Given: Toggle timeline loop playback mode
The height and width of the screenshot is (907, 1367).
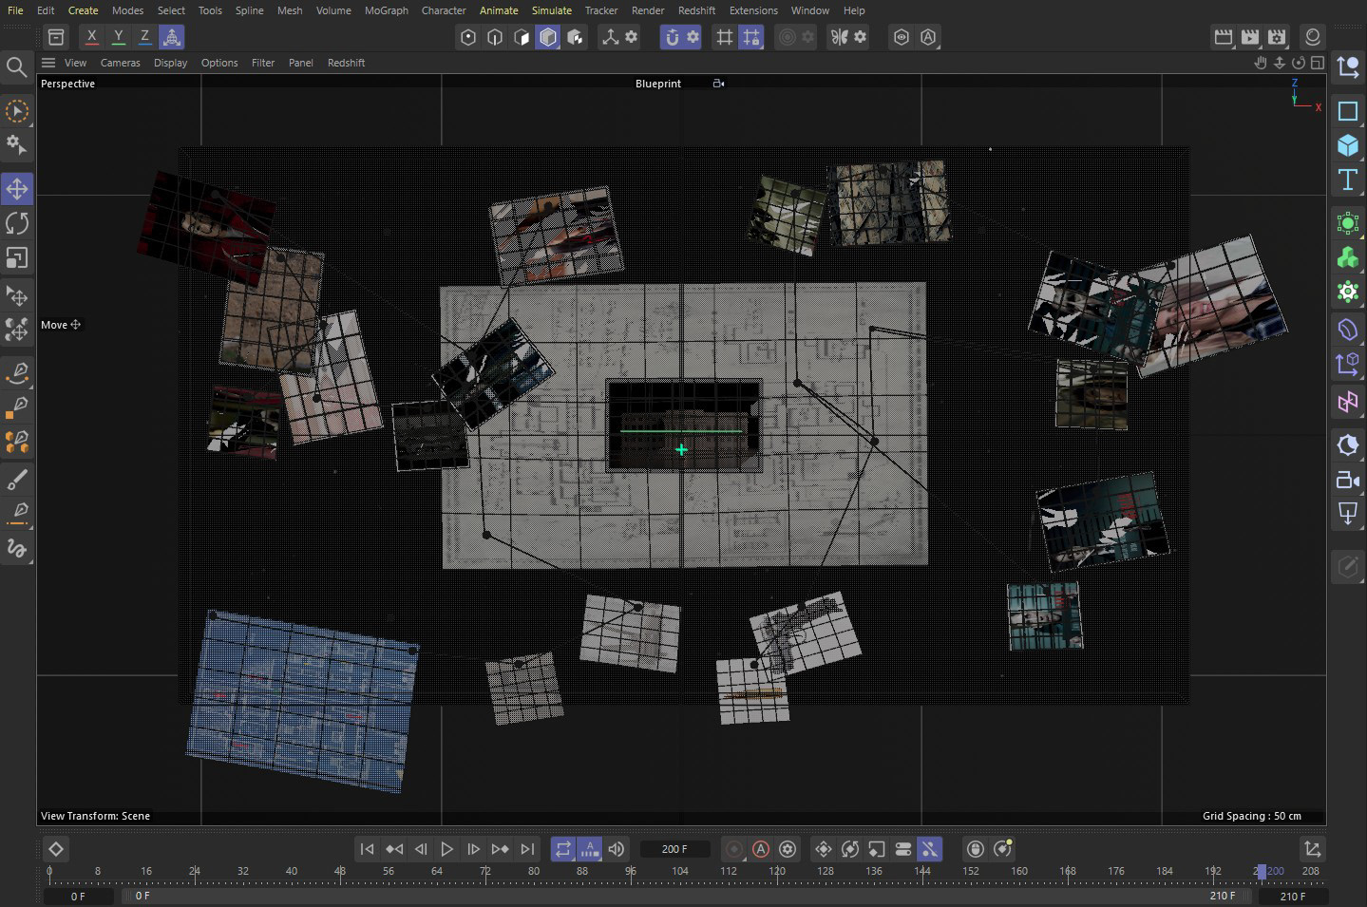Looking at the screenshot, I should click(x=563, y=849).
